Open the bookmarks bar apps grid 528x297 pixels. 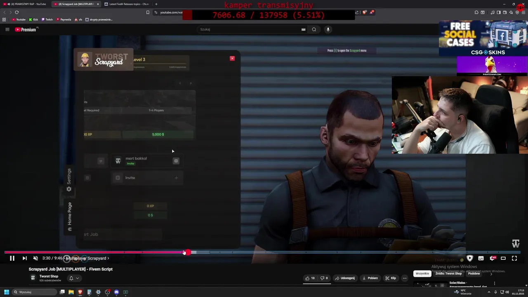pos(4,19)
